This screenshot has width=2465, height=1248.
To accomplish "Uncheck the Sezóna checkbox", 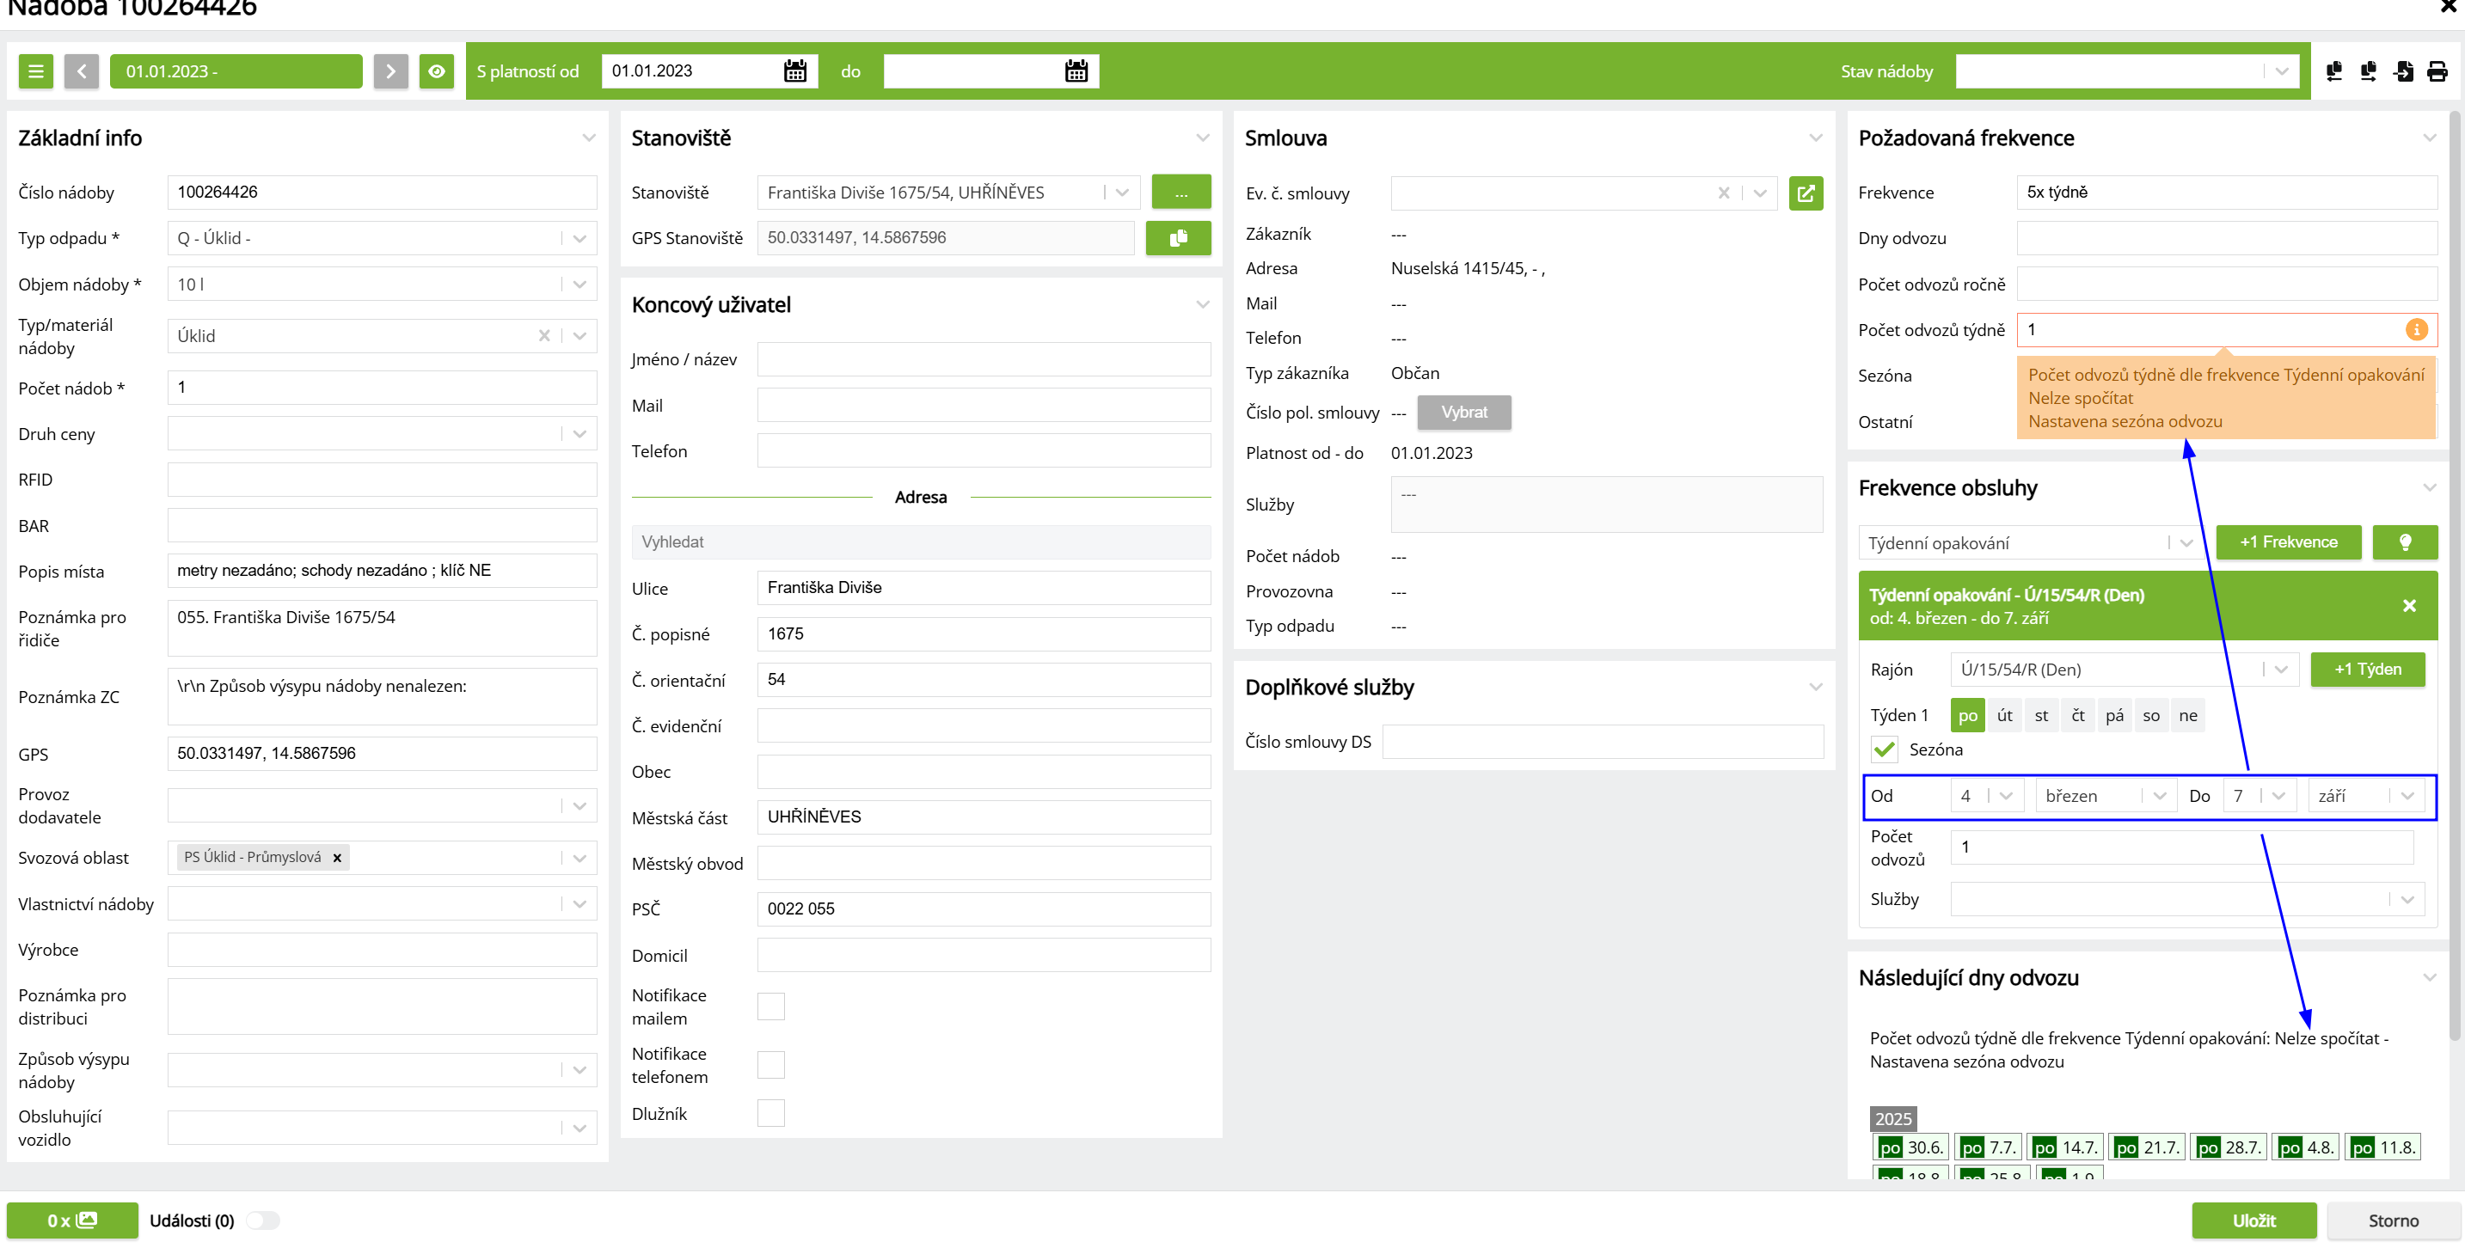I will click(x=1884, y=749).
